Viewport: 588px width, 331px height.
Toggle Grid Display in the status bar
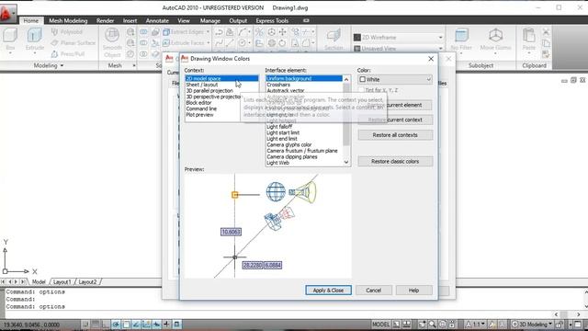point(96,325)
